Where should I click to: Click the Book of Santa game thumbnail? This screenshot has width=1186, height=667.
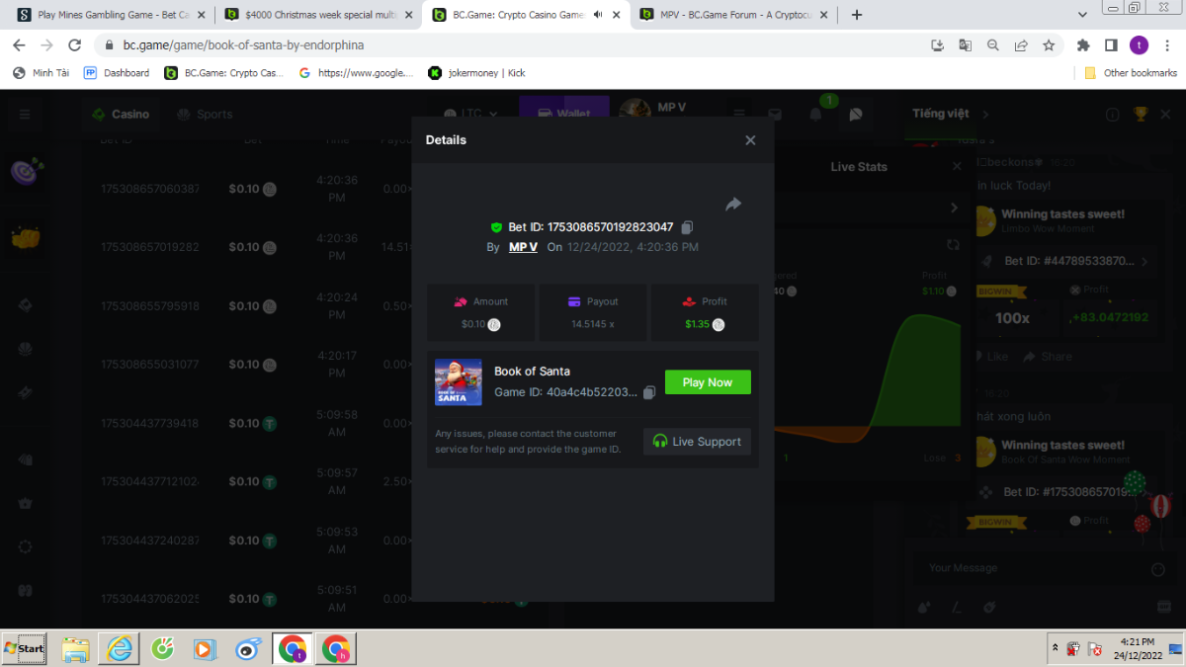click(459, 382)
